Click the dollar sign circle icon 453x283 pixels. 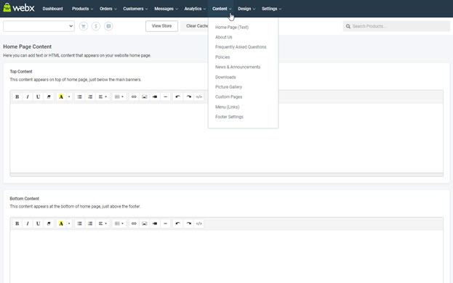click(x=96, y=26)
